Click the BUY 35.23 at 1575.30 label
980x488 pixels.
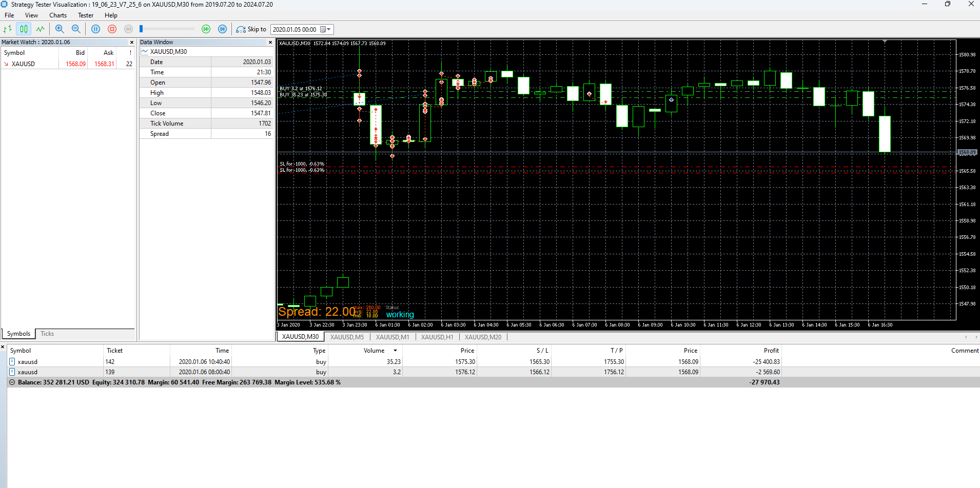303,95
